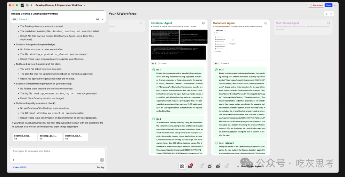Click the desktop_organization_plan.md filename text
The height and width of the screenshot is (177, 345).
[49, 54]
